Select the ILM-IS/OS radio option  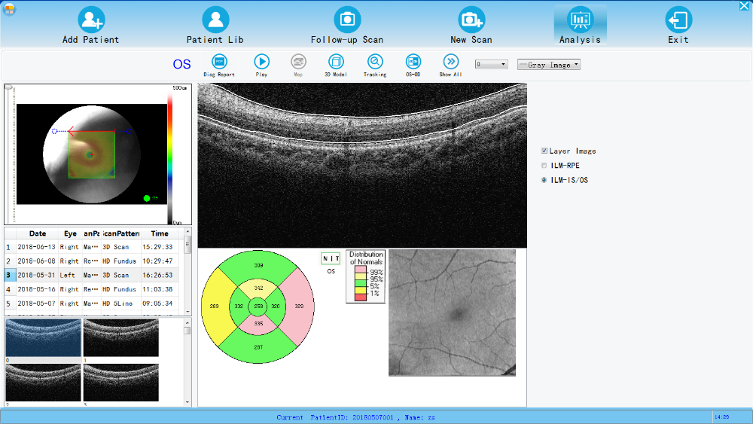pyautogui.click(x=544, y=180)
